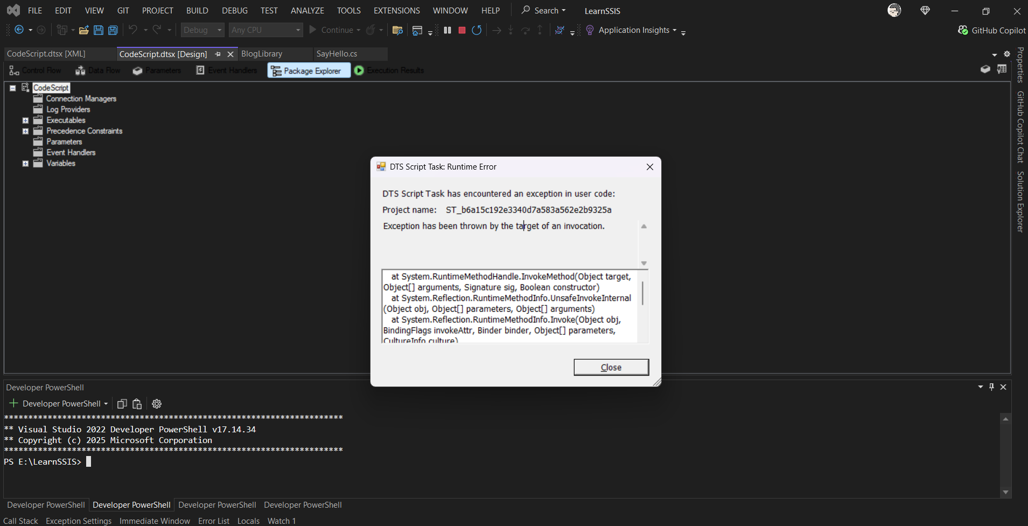Save the current file with Save icon
1028x526 pixels.
click(99, 30)
